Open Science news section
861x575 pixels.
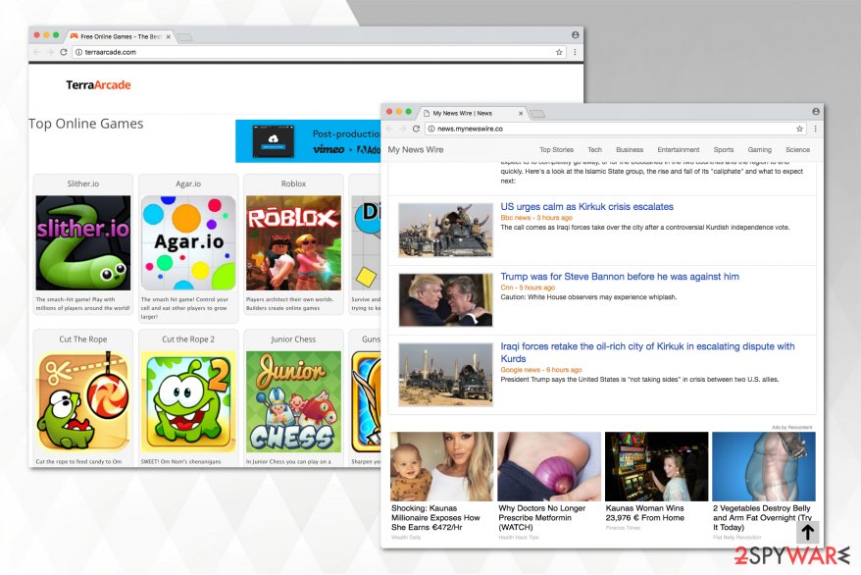797,149
